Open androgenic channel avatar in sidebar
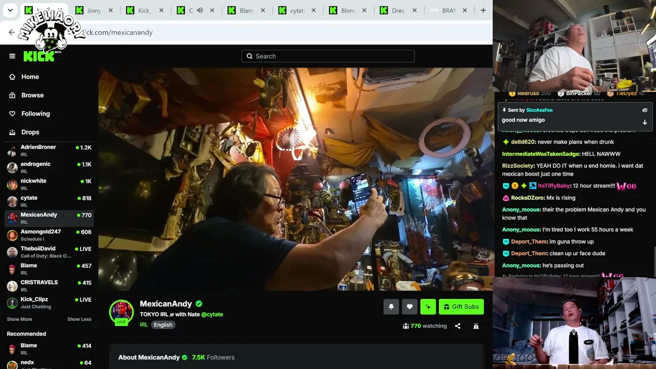The width and height of the screenshot is (656, 369). pyautogui.click(x=12, y=168)
